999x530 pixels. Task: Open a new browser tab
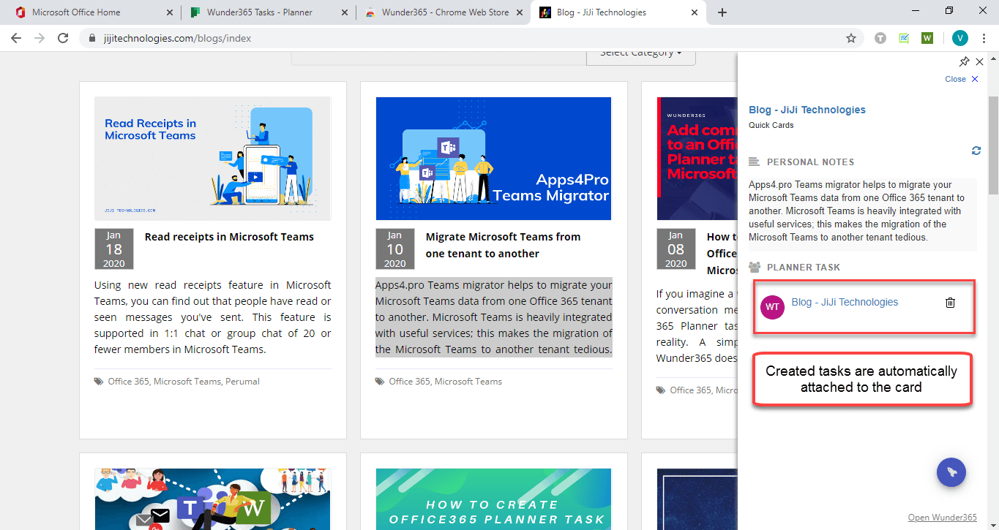click(722, 12)
